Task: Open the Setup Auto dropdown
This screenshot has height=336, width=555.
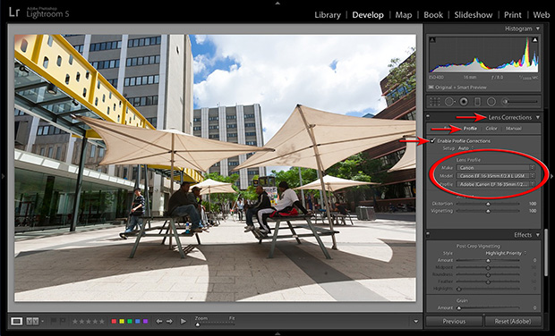Action: 465,148
